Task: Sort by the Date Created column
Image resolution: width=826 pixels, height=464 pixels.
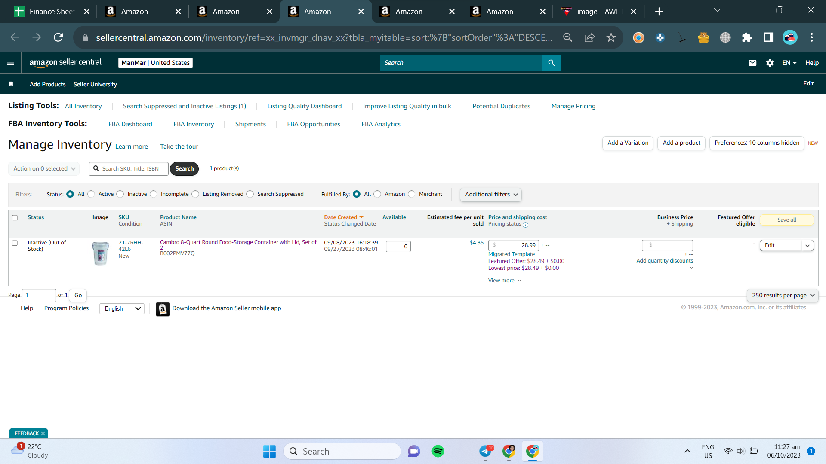Action: (344, 217)
